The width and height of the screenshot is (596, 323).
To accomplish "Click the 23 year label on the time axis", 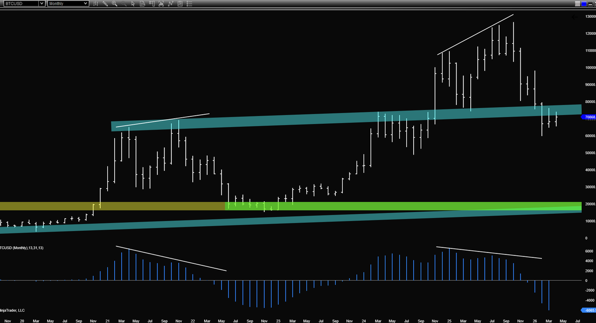I will click(278, 322).
